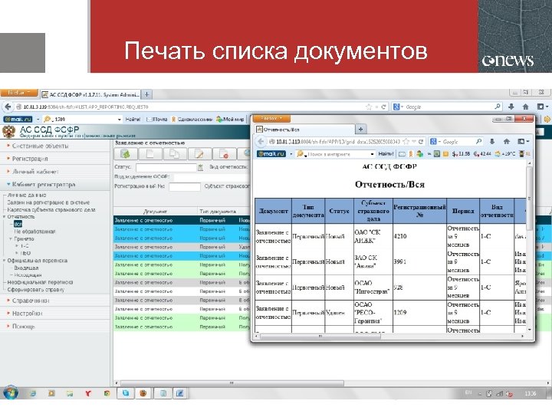
Task: Click the downloads arrow in the popup window toolbar
Action: (x=492, y=142)
